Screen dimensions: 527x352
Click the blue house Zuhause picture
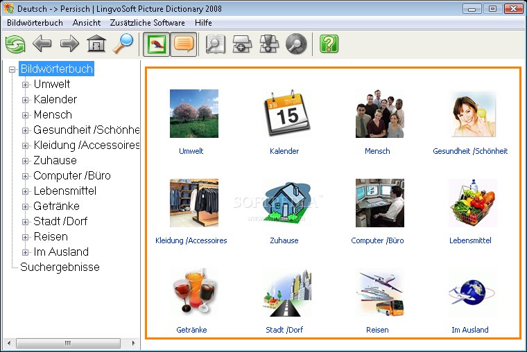pos(286,203)
